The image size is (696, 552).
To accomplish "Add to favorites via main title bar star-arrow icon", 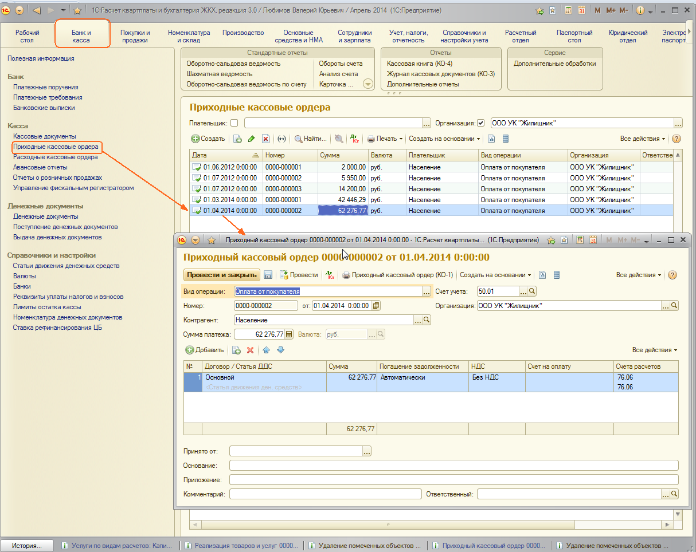I will [539, 10].
